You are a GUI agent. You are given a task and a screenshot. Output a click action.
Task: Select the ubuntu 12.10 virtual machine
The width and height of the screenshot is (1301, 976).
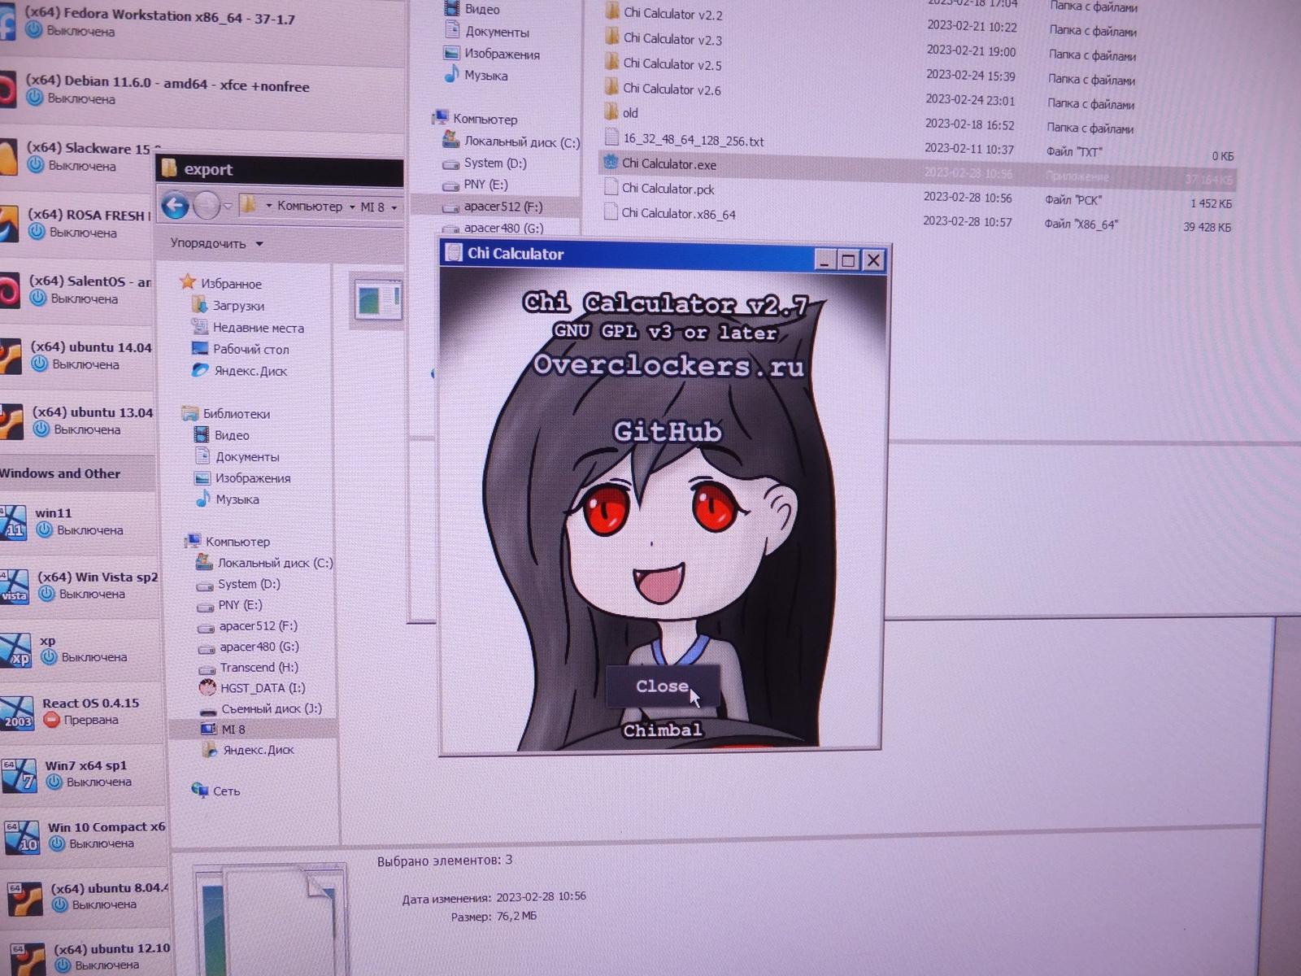click(x=85, y=957)
